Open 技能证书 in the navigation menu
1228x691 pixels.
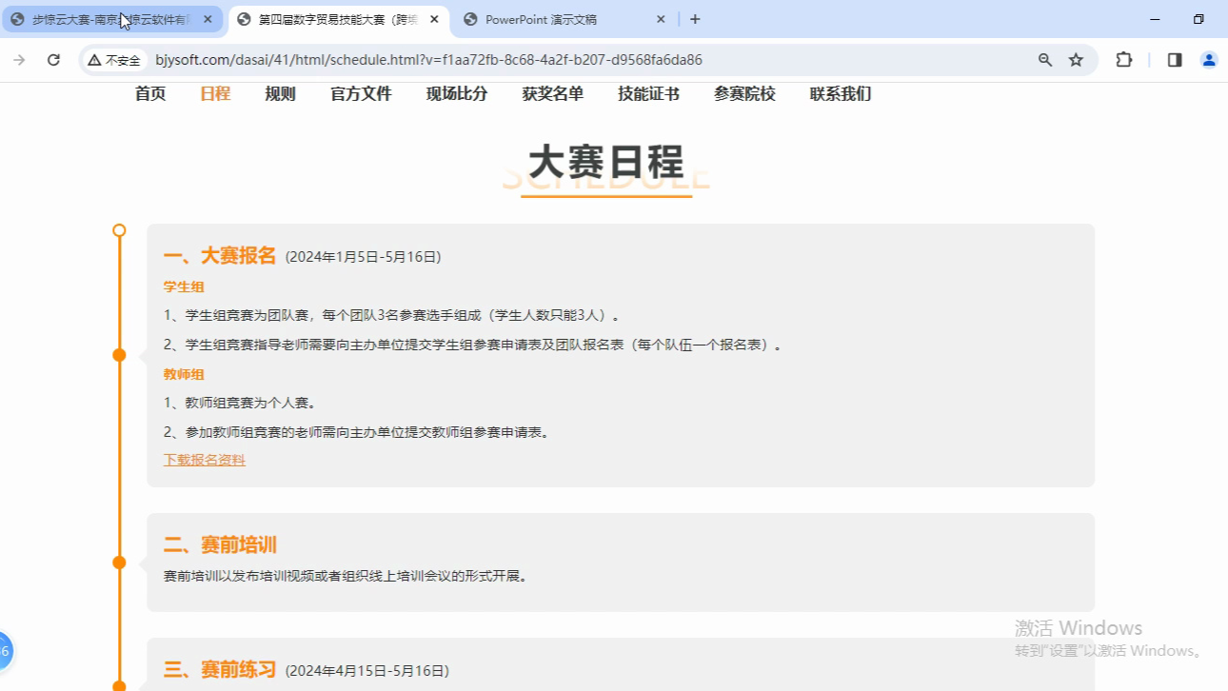point(648,93)
